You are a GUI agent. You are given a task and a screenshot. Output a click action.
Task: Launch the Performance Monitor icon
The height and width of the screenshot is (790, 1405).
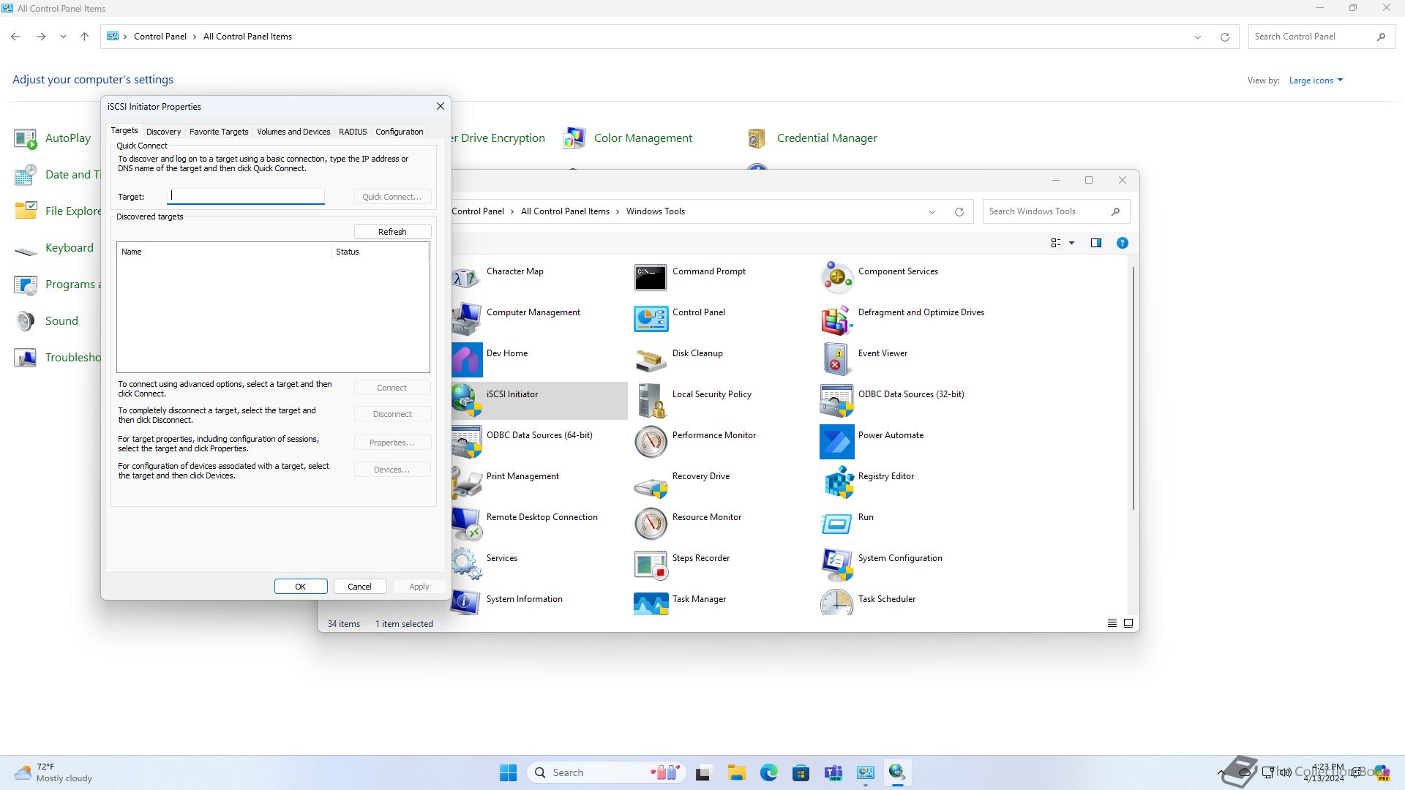651,441
